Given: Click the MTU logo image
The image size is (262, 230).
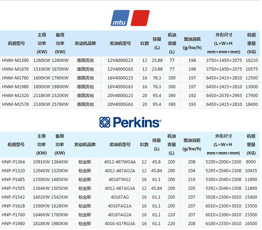Looking at the screenshot, I should [x=130, y=18].
